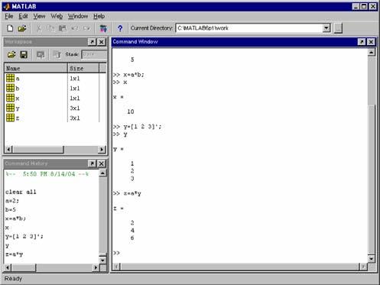Undock the Command Window

[362, 42]
